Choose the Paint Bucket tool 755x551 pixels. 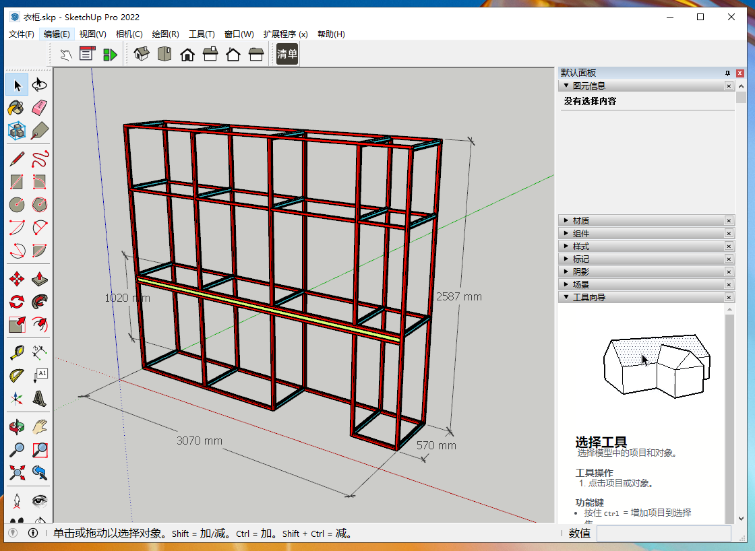pos(17,108)
